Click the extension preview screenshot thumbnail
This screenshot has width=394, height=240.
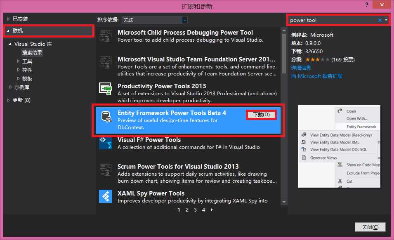pos(339,146)
